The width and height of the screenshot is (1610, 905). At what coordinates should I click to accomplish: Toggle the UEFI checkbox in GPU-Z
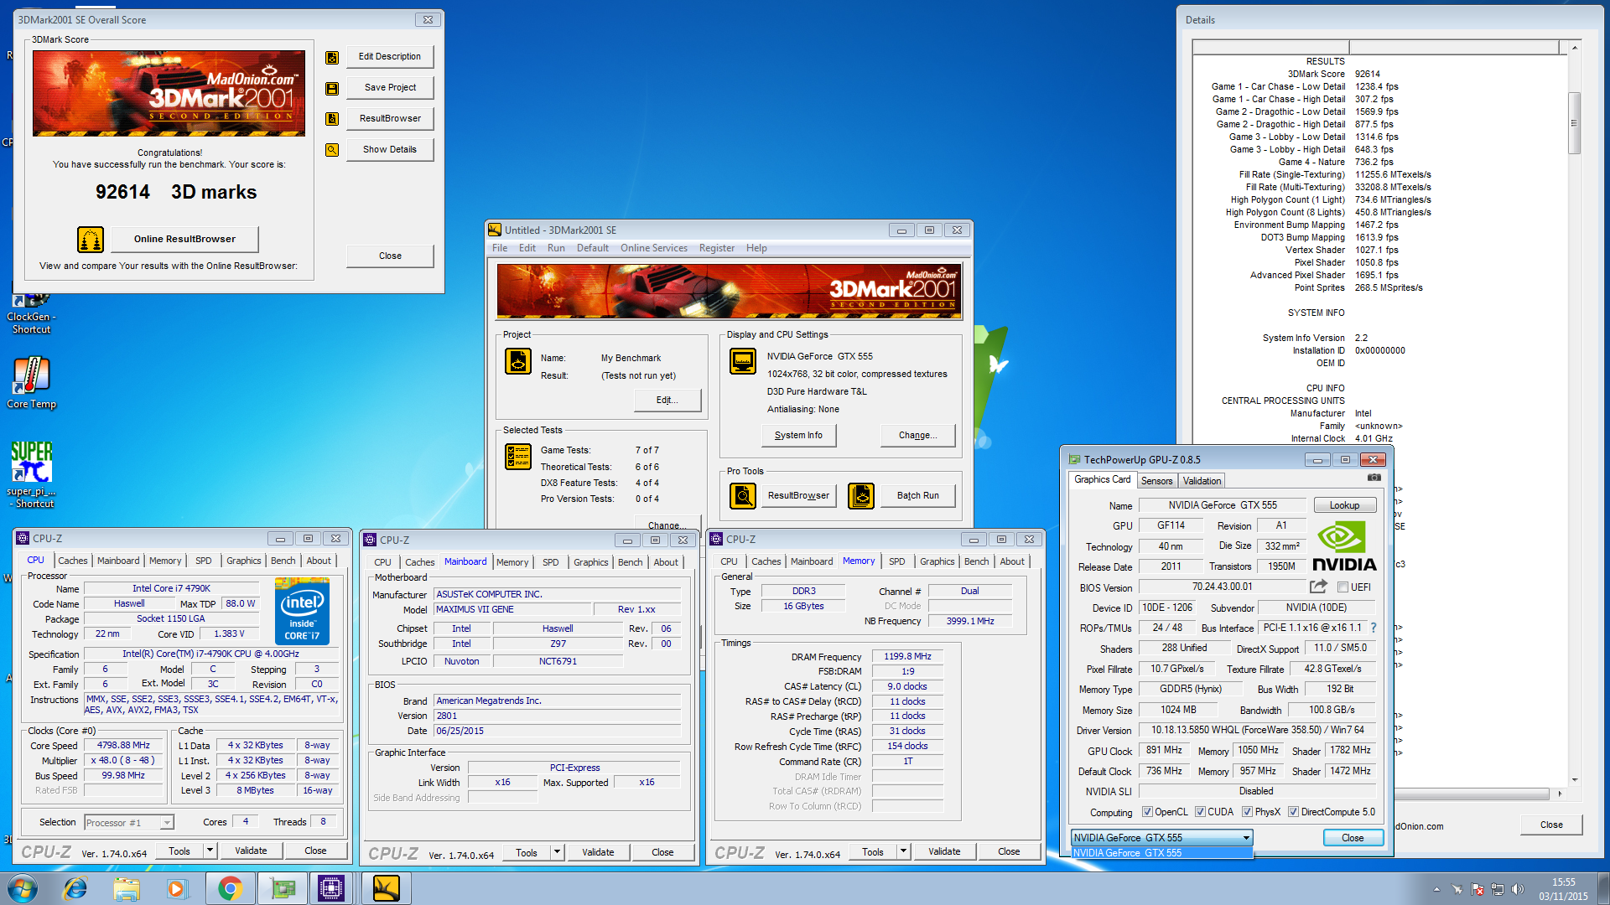(1343, 587)
